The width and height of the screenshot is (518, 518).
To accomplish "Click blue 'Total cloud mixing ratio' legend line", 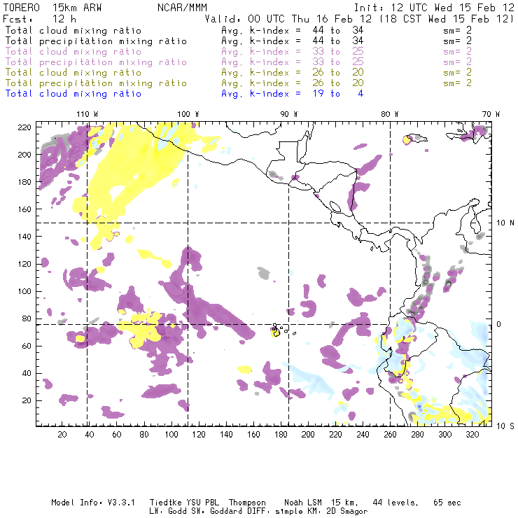I will 73,94.
